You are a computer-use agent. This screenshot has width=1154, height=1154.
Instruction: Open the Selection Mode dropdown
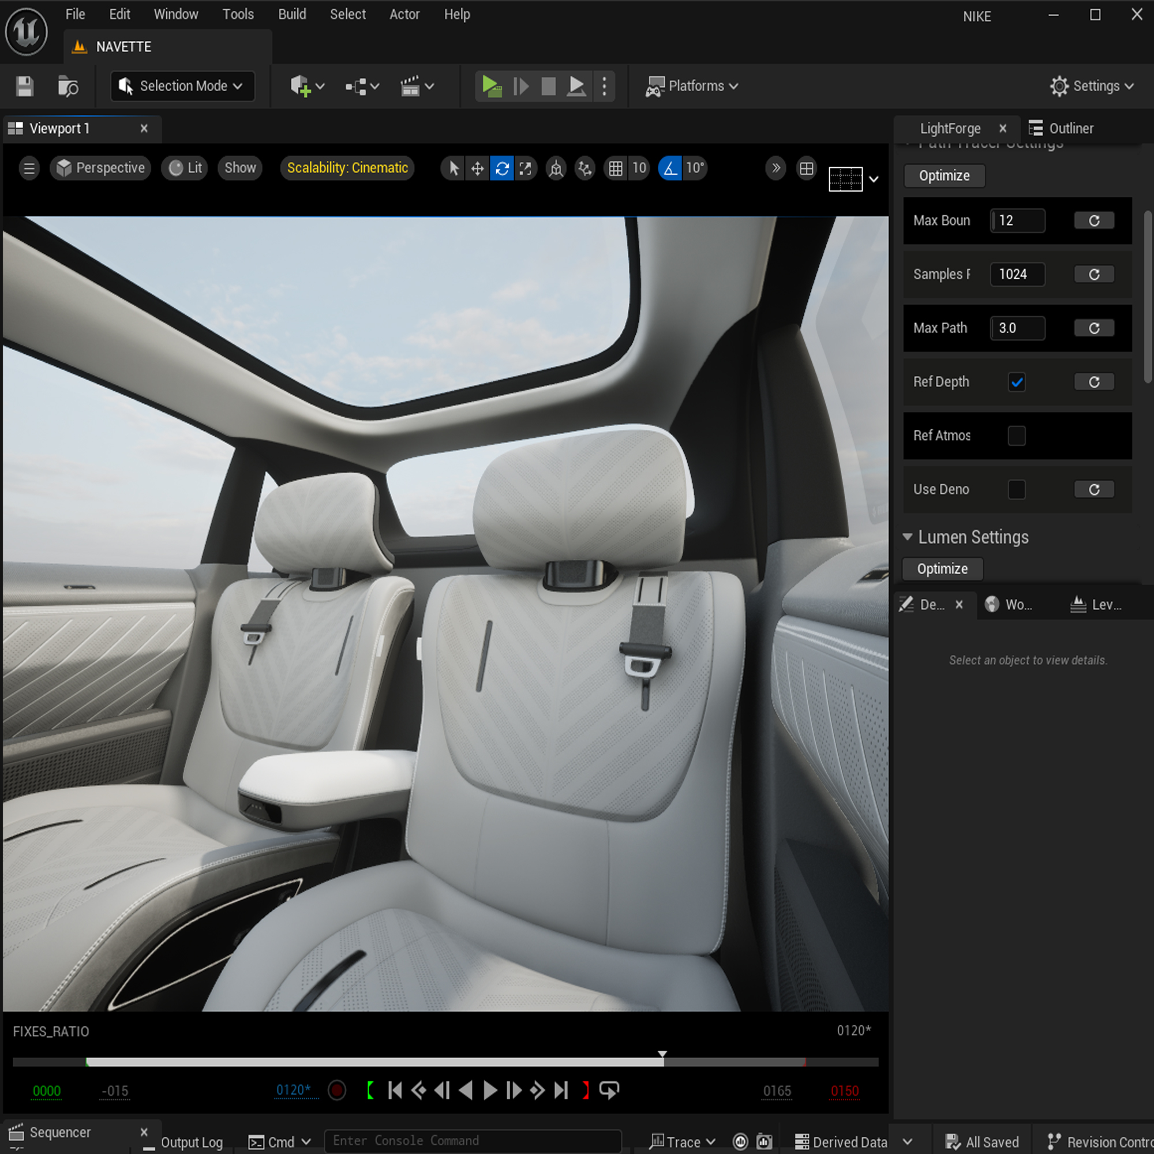182,86
